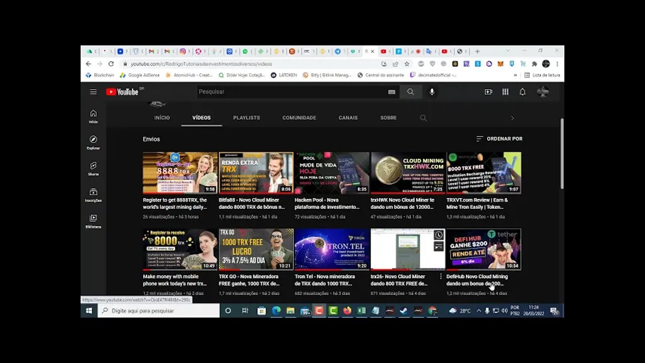Open the DEFI HUB GANHE $200 thumbnail
The image size is (645, 363).
(484, 249)
